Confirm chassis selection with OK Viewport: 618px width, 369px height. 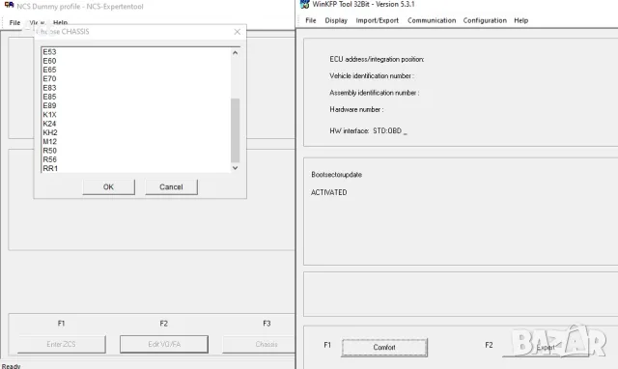point(108,186)
